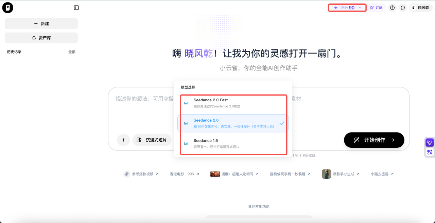Click the 模型选择 heading text

[x=188, y=87]
